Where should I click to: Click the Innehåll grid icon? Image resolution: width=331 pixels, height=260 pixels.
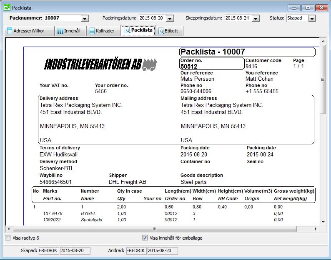60,31
